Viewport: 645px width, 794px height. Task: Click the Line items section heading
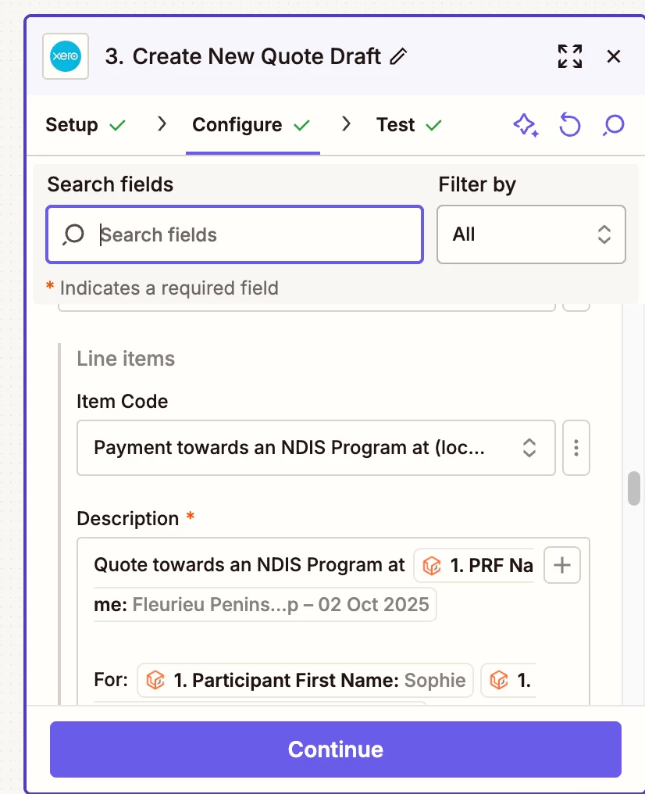[126, 359]
